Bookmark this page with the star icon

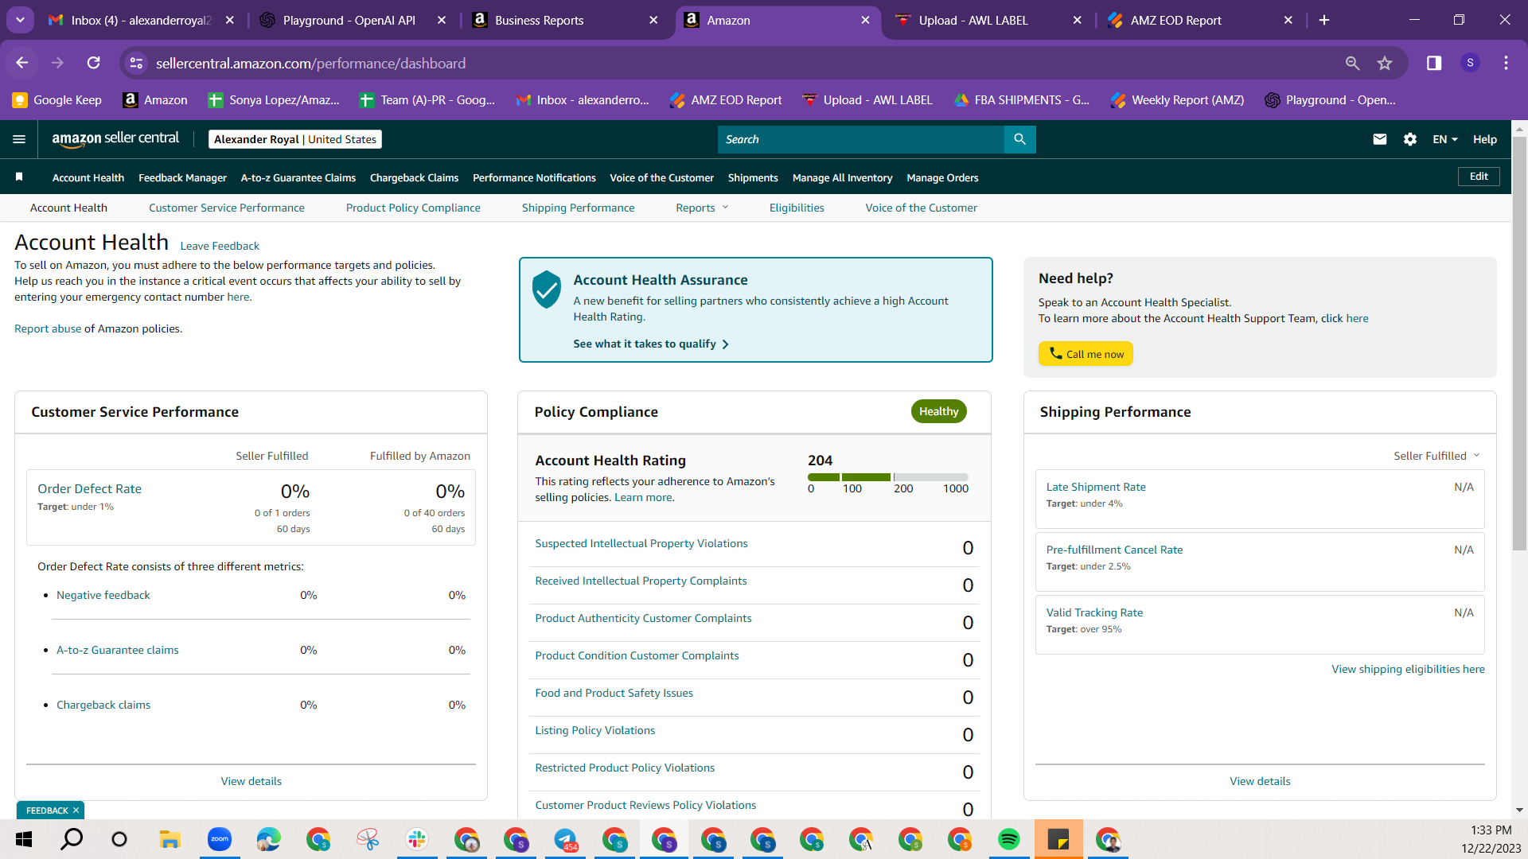(x=1385, y=63)
